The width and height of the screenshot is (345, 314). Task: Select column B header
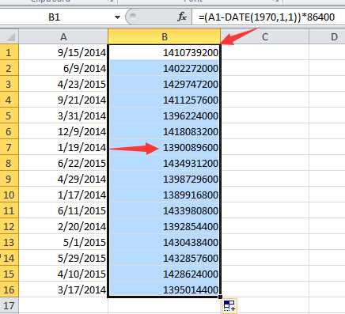165,36
